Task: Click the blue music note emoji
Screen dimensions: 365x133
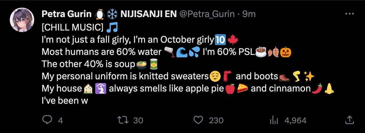Action: pyautogui.click(x=112, y=28)
